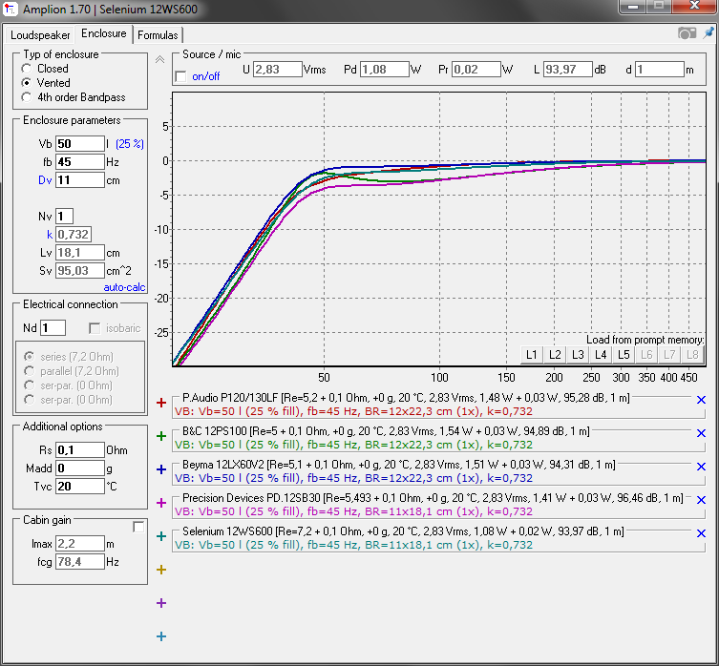Select Closed enclosure type

pyautogui.click(x=27, y=69)
